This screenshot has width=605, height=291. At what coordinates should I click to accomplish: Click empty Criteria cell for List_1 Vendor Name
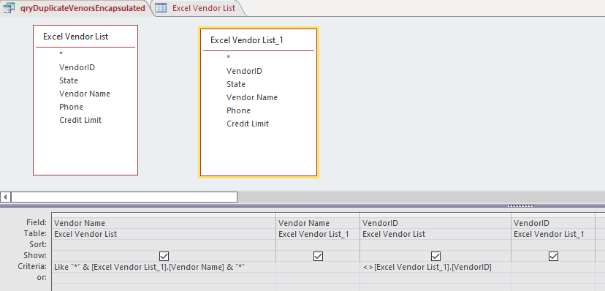pyautogui.click(x=318, y=267)
